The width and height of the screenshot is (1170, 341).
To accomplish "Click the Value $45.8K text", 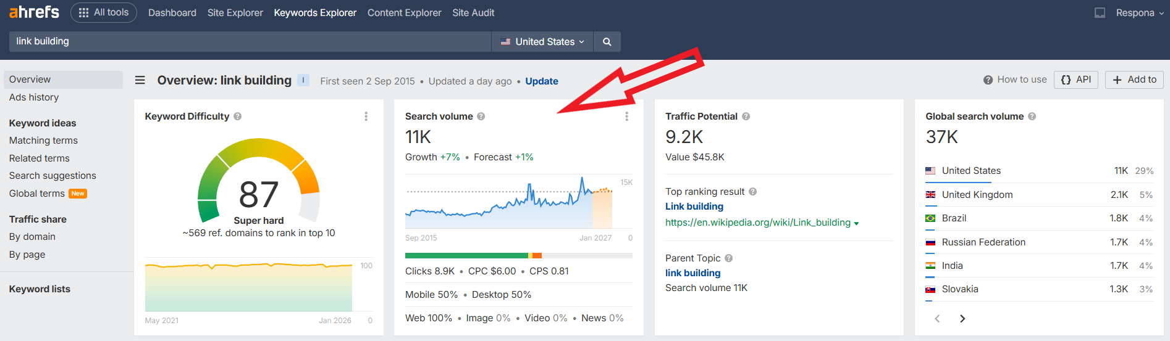I will (x=695, y=157).
